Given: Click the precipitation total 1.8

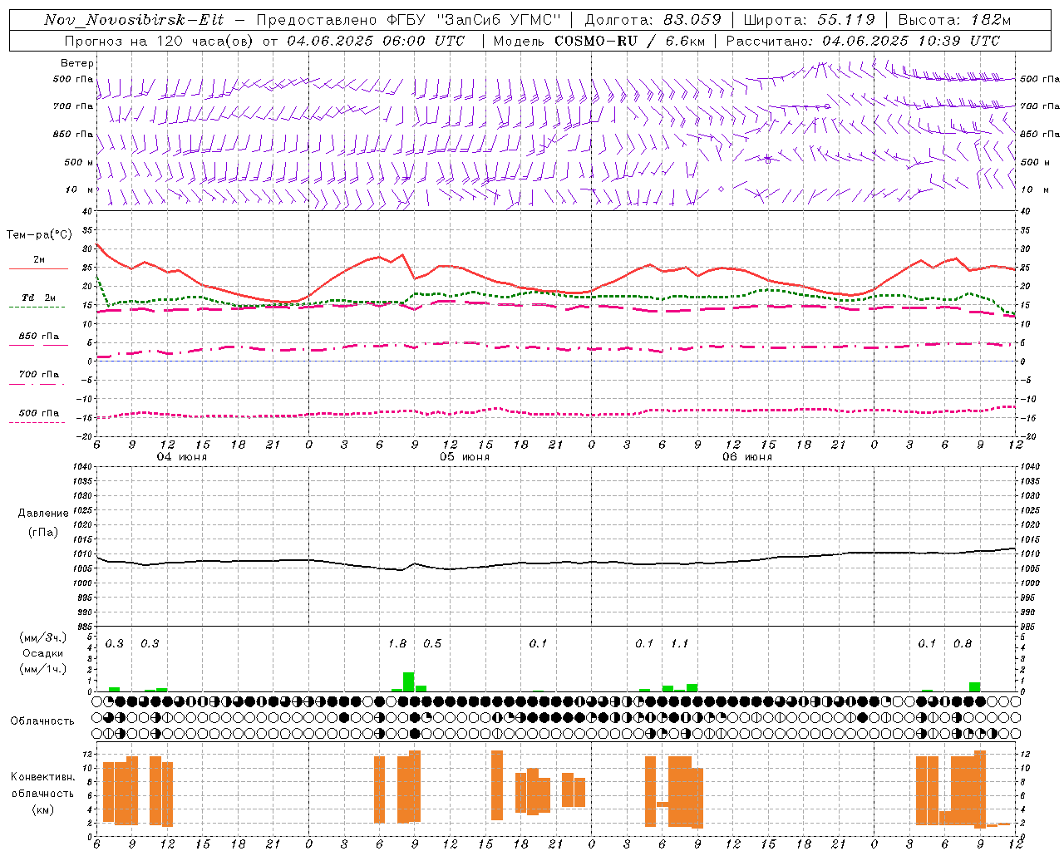Looking at the screenshot, I should tap(397, 643).
